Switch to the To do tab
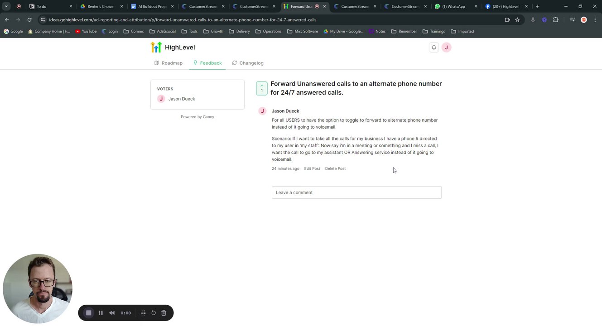 point(50,6)
